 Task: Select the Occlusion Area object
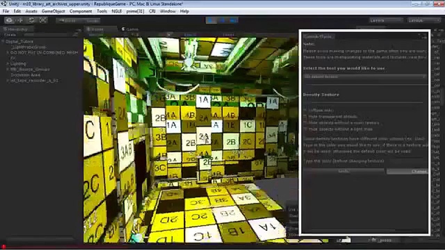[25, 75]
